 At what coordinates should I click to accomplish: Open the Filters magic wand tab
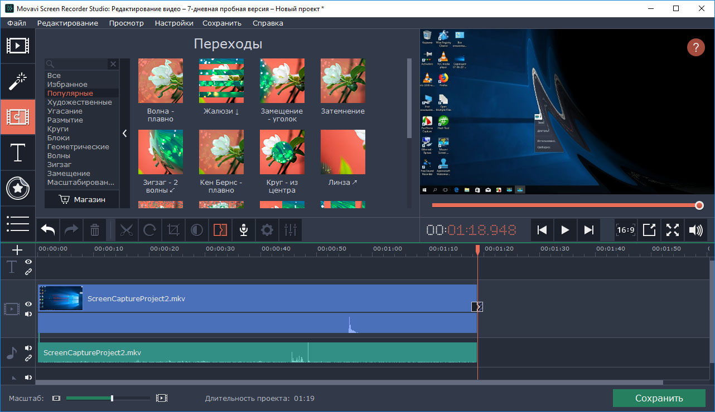pyautogui.click(x=18, y=81)
